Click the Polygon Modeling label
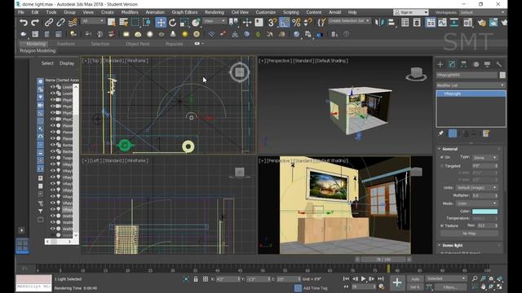Screen dimensions: 522x293 pos(38,50)
